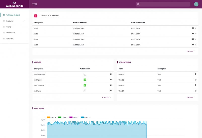Select test4.test.com domain cell
The height and width of the screenshot is (138, 202).
tap(78, 45)
